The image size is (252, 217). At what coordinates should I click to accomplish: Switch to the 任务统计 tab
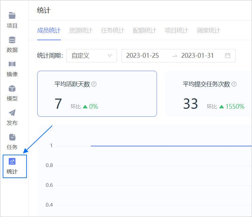113,31
